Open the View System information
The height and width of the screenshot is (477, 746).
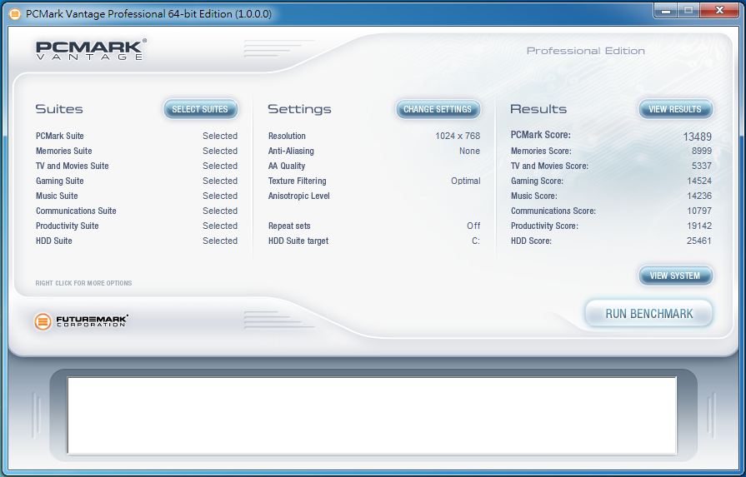(675, 276)
